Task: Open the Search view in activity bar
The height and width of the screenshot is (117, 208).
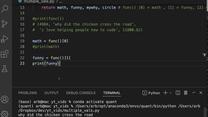Action: coord(5,9)
